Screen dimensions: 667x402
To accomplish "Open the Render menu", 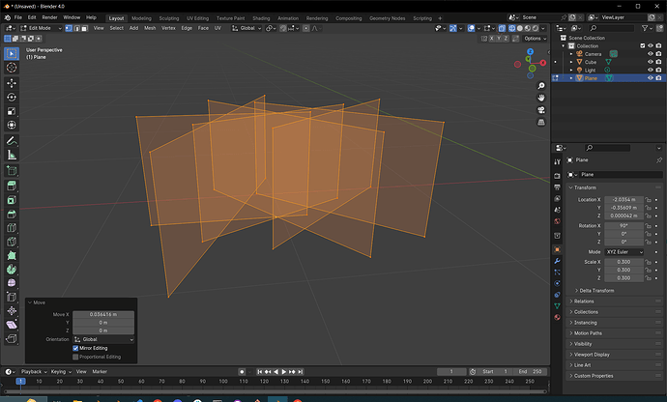I will click(x=49, y=17).
